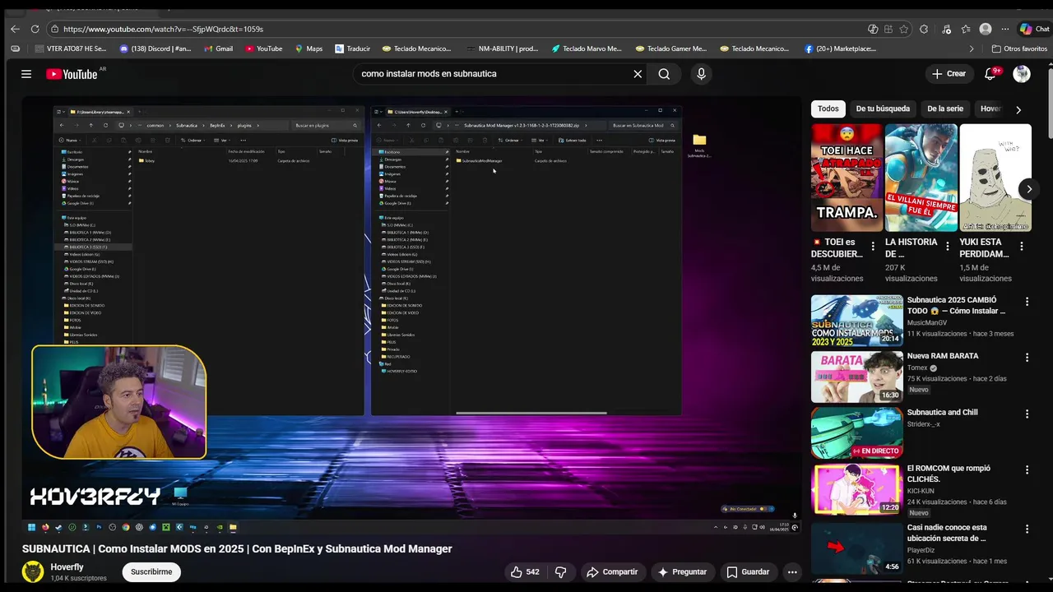Open the media control music icon
The width and height of the screenshot is (1053, 592).
pos(946,29)
